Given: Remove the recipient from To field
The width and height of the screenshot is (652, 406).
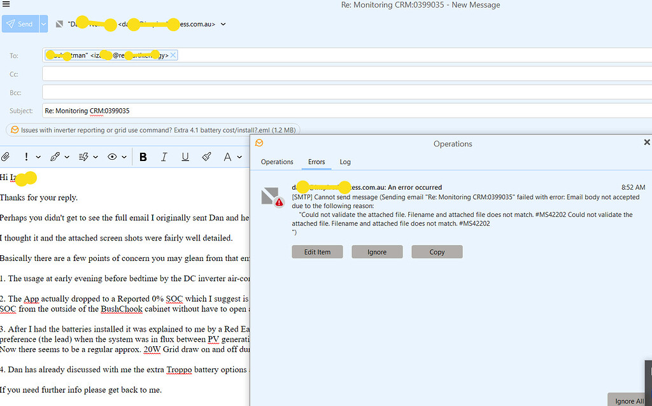Looking at the screenshot, I should (x=173, y=55).
